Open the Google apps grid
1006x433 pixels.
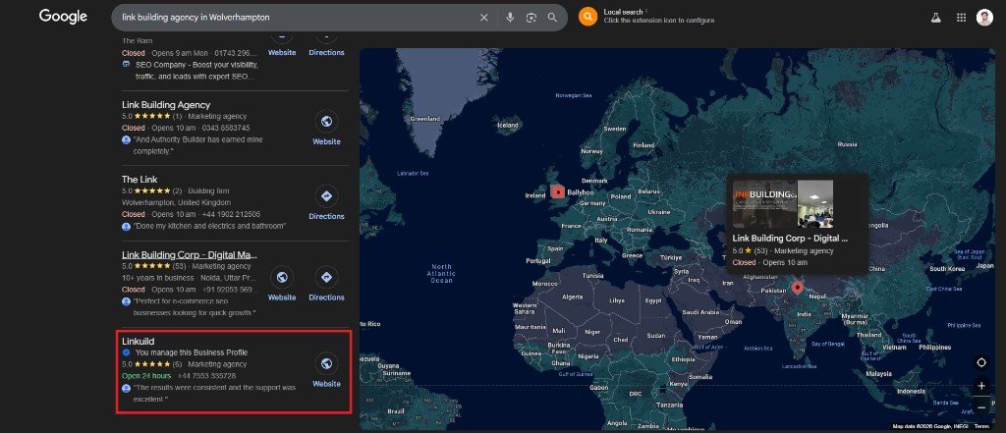961,18
